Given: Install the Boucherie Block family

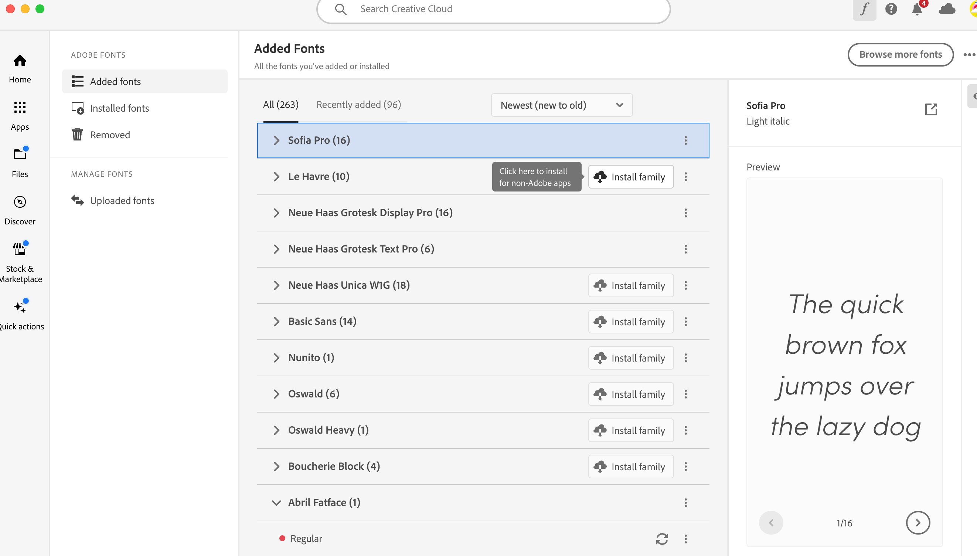Looking at the screenshot, I should click(x=631, y=467).
